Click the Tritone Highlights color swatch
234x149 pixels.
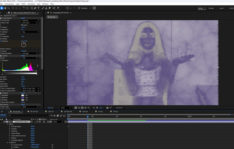(x=23, y=95)
